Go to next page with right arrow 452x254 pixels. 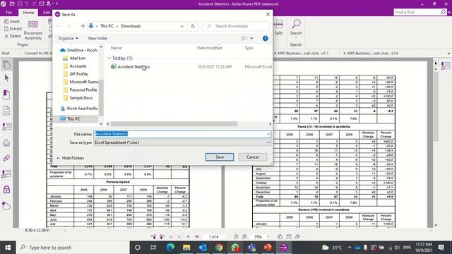pyautogui.click(x=188, y=237)
